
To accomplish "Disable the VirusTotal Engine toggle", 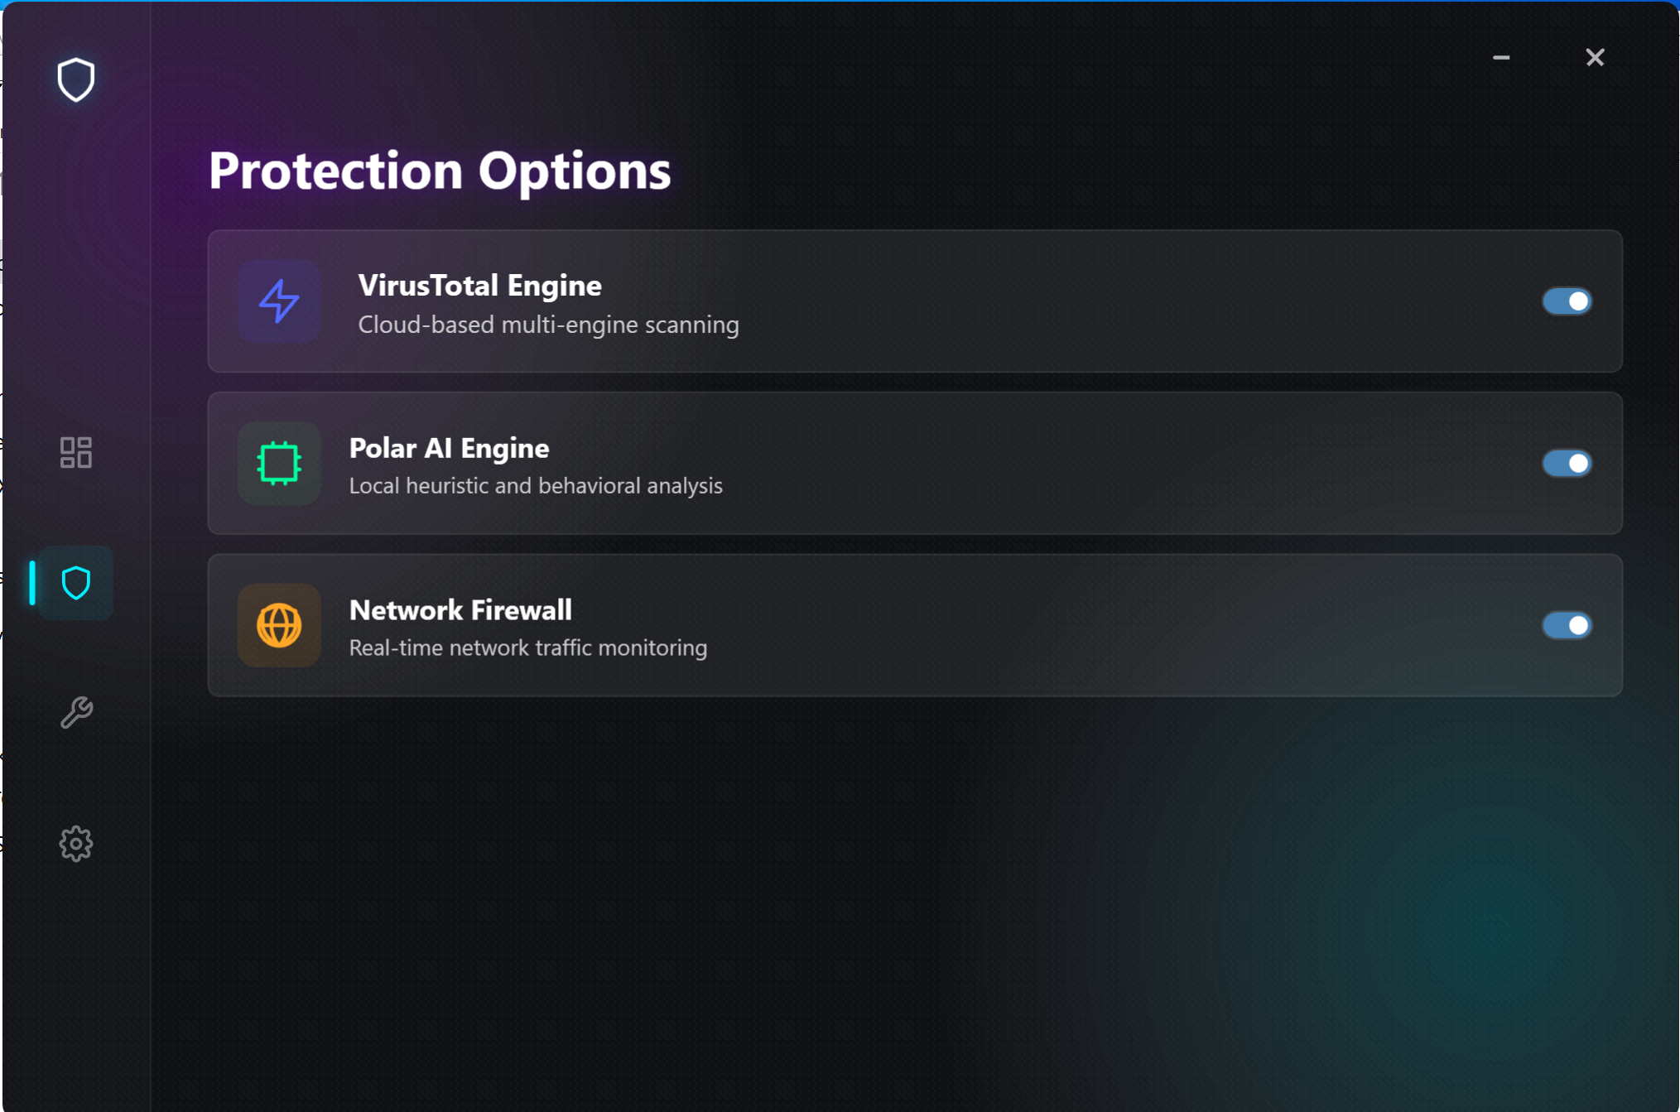I will pyautogui.click(x=1566, y=301).
